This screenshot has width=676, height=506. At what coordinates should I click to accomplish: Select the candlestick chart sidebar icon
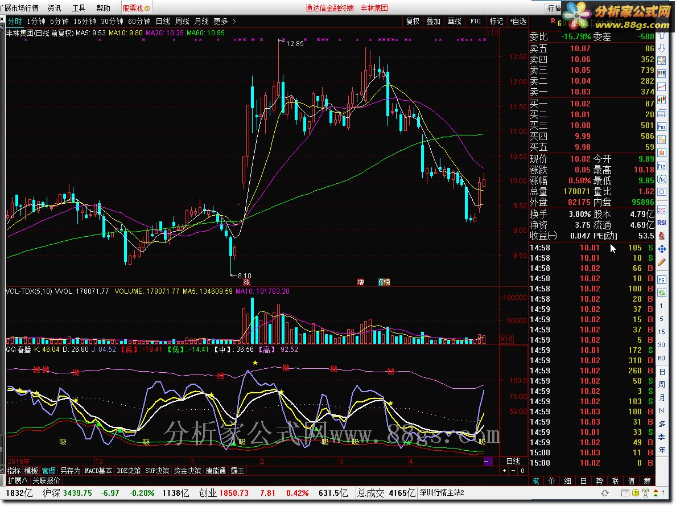click(x=661, y=101)
